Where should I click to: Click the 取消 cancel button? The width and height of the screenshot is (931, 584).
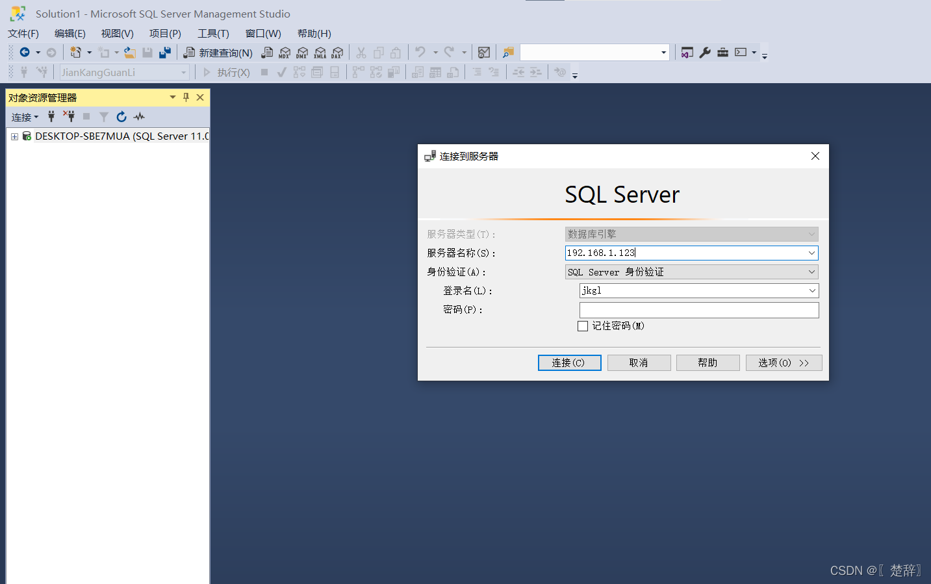(639, 362)
